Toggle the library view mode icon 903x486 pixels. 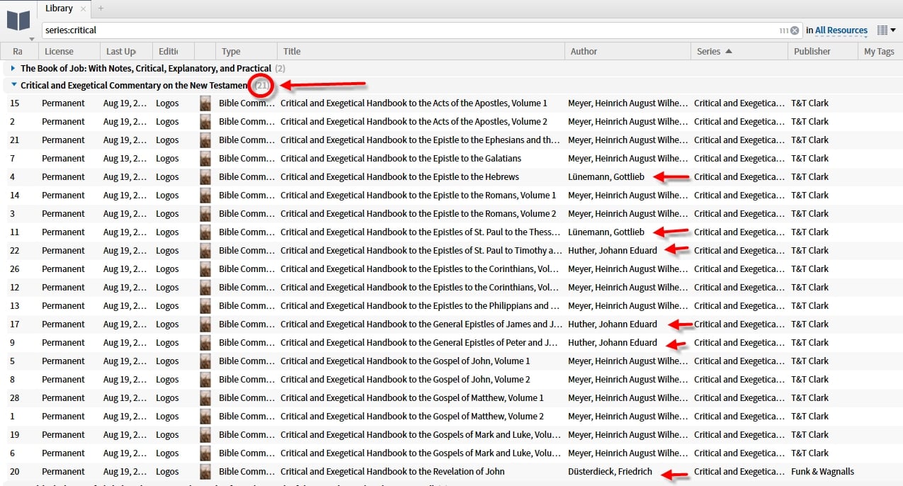(x=882, y=30)
